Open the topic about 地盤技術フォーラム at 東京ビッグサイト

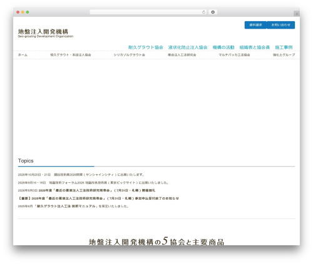point(93,183)
